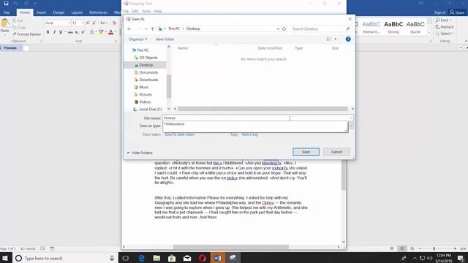Open the Snipping Tool Tools menu
This screenshot has height=263, width=468.
pyautogui.click(x=146, y=12)
